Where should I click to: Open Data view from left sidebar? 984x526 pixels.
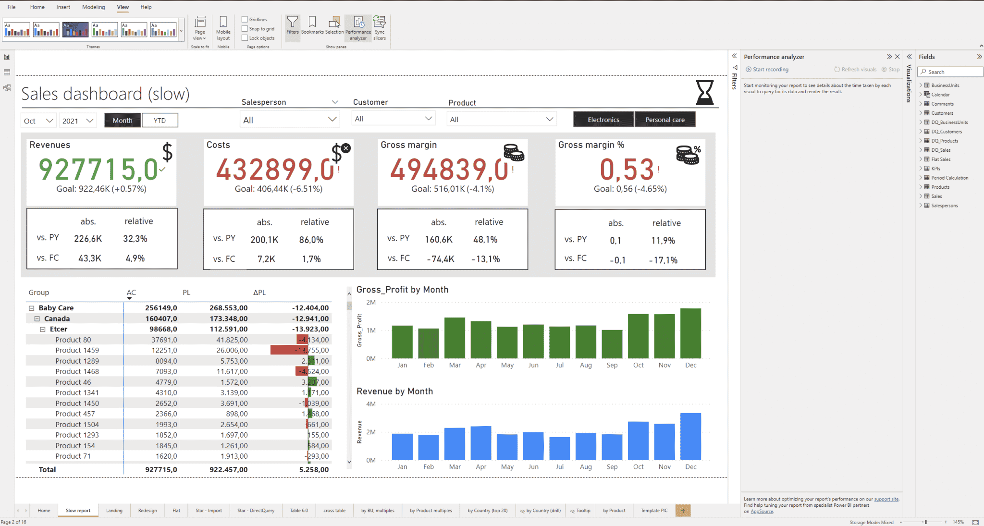[7, 72]
